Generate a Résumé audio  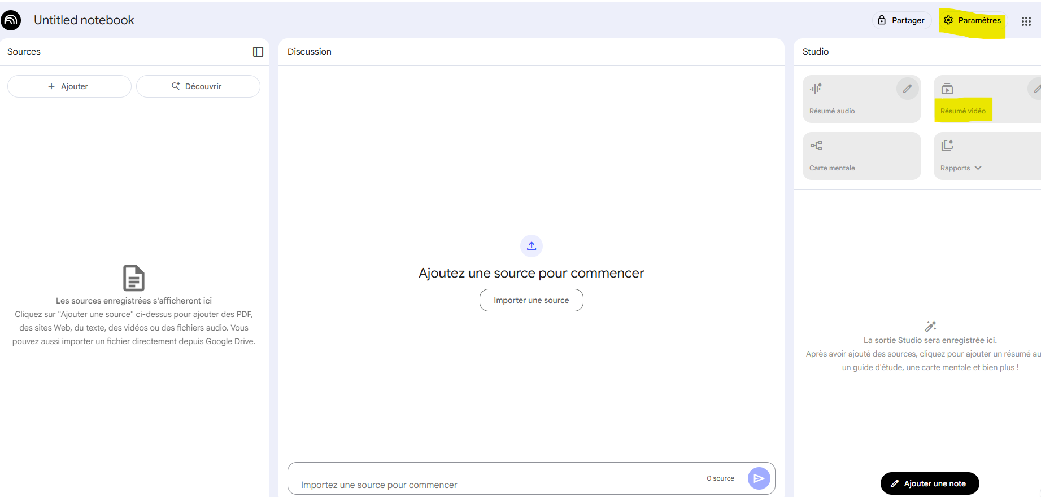[x=847, y=100]
